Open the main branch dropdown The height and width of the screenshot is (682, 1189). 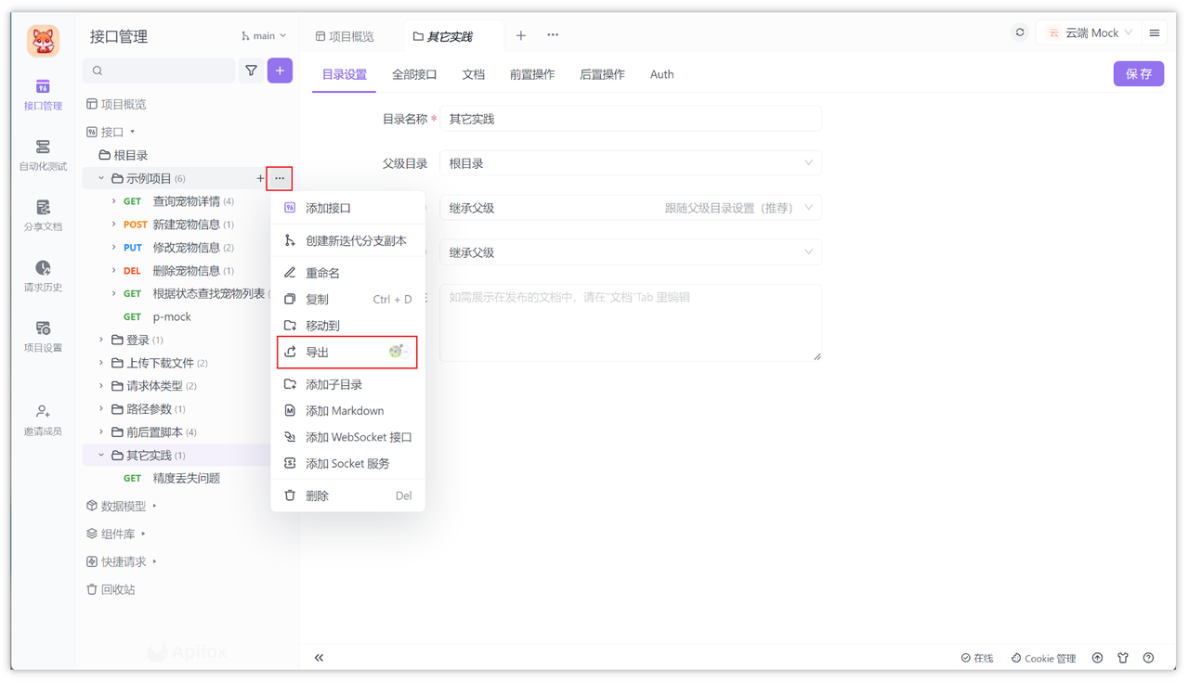click(x=264, y=35)
